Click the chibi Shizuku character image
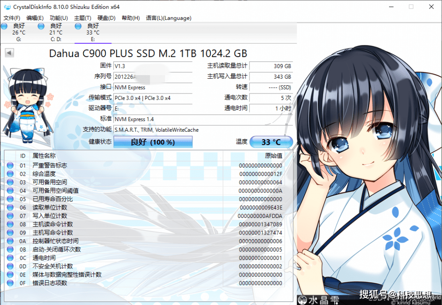 point(28,105)
